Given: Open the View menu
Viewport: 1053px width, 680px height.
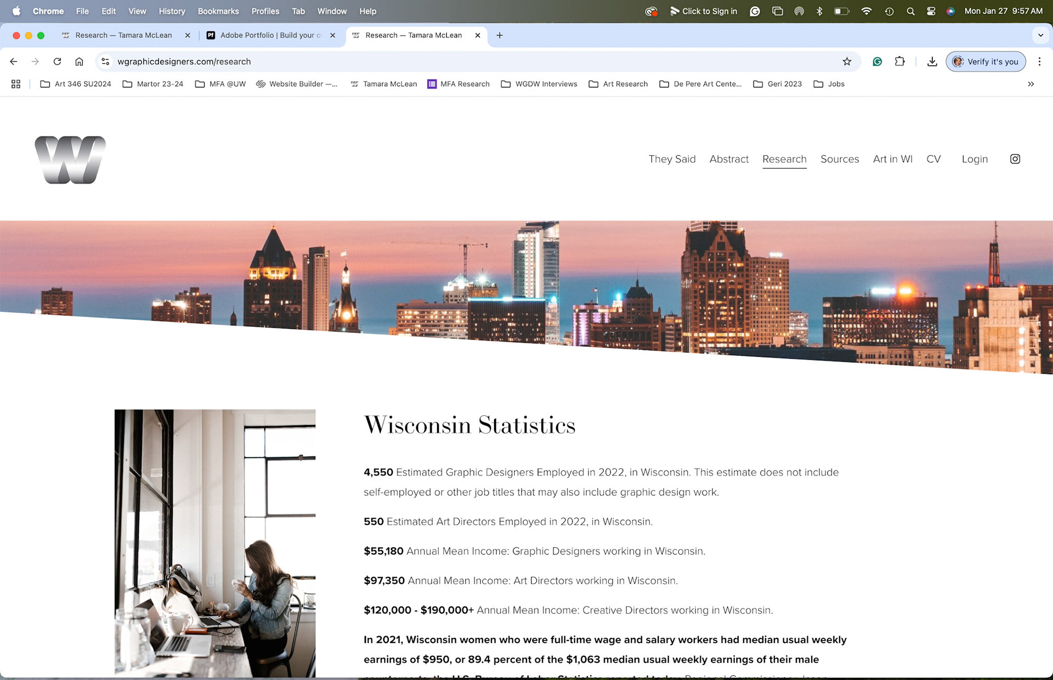Looking at the screenshot, I should click(x=137, y=11).
